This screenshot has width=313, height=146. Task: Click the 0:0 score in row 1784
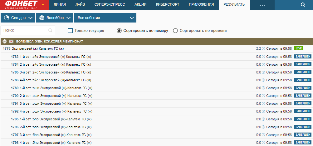coord(259,64)
